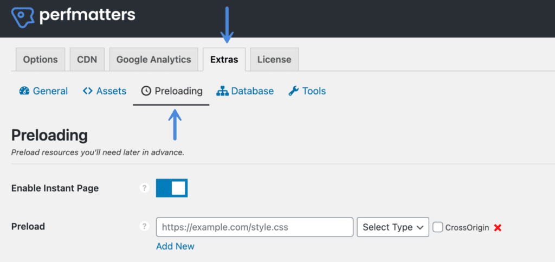555x262 pixels.
Task: Check the CrossOrigin checkbox
Action: point(438,227)
